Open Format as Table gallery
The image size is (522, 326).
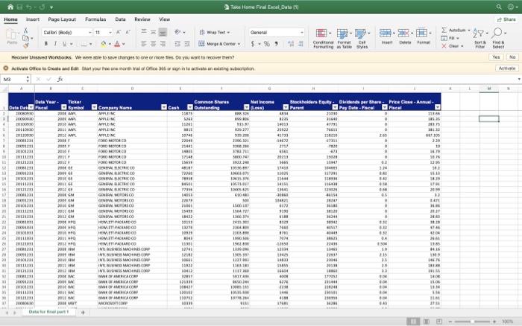click(344, 39)
